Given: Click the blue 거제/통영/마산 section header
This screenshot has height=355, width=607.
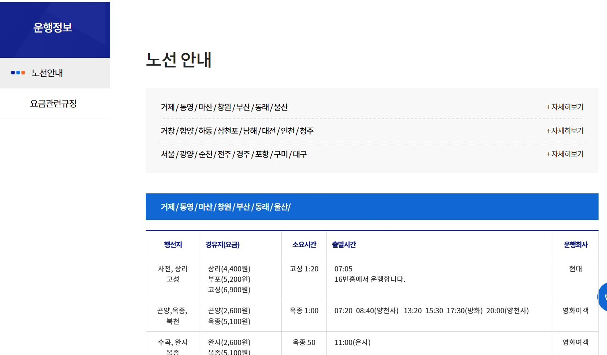Looking at the screenshot, I should click(x=372, y=207).
